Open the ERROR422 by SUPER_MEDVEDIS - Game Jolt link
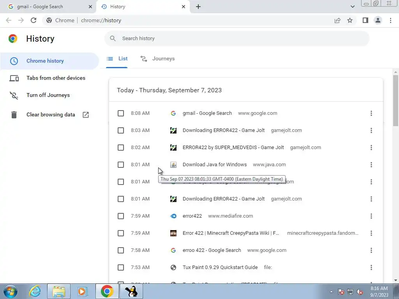This screenshot has height=299, width=399. pos(233,148)
